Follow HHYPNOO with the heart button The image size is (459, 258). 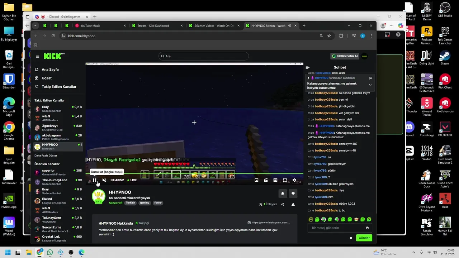(x=293, y=193)
